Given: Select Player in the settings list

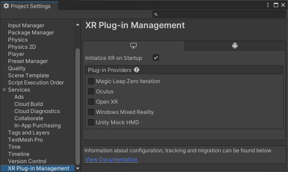Looking at the screenshot, I should [16, 54].
